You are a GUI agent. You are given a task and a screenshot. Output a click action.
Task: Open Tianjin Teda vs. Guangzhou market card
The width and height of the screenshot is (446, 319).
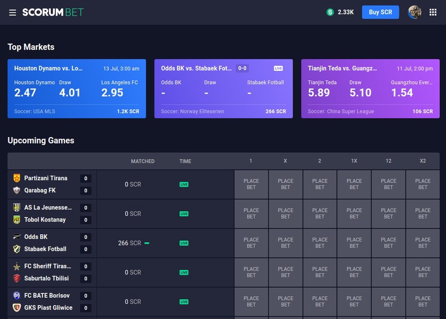(x=370, y=89)
